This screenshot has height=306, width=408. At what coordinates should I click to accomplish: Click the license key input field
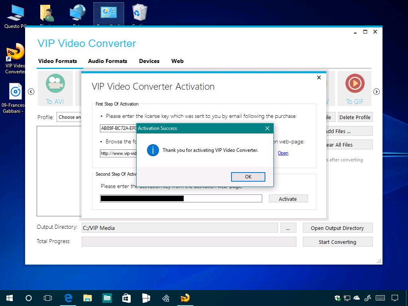[118, 128]
